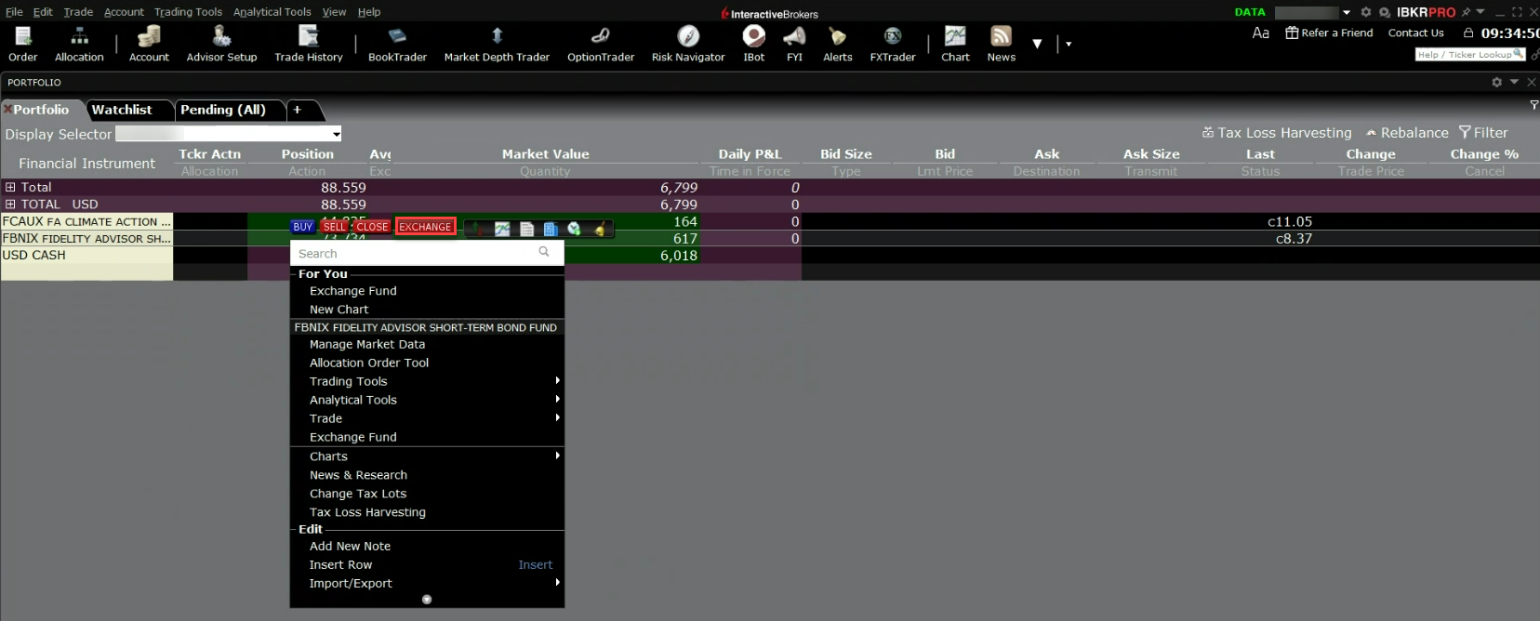Open Analytical Tools submenu in context menu
This screenshot has width=1540, height=621.
tap(427, 400)
